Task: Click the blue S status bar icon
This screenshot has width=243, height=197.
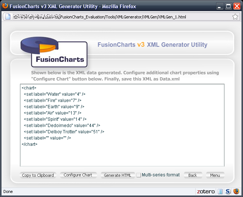Action: pyautogui.click(x=228, y=191)
